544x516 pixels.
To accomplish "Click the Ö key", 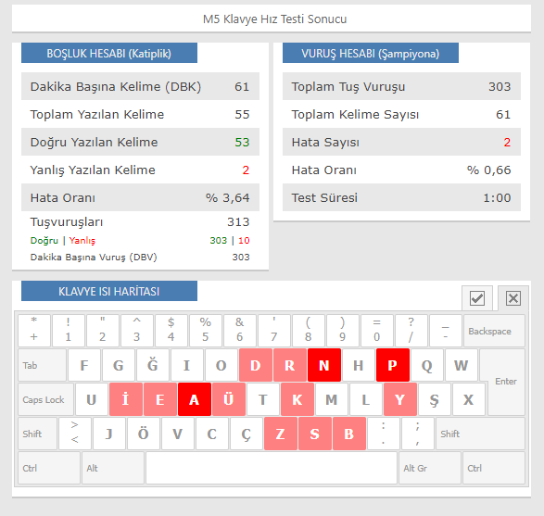I will pos(144,434).
